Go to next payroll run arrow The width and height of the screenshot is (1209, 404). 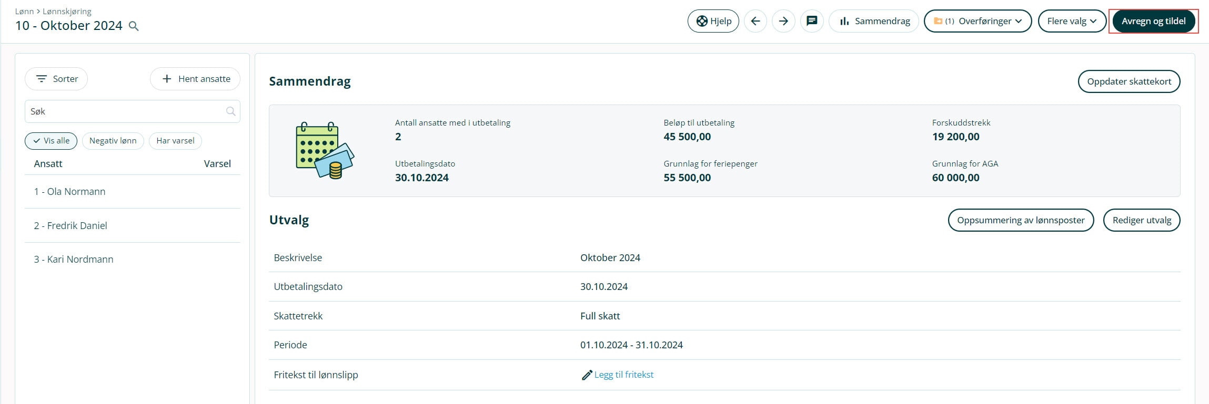pyautogui.click(x=783, y=21)
